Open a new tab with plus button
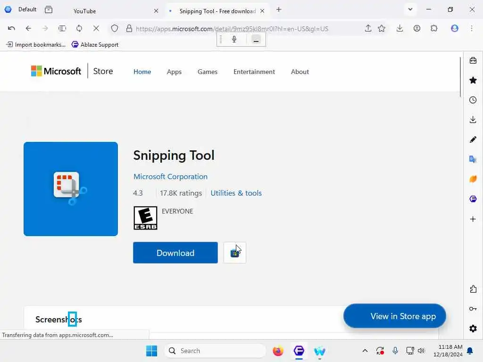The height and width of the screenshot is (362, 483). [279, 9]
